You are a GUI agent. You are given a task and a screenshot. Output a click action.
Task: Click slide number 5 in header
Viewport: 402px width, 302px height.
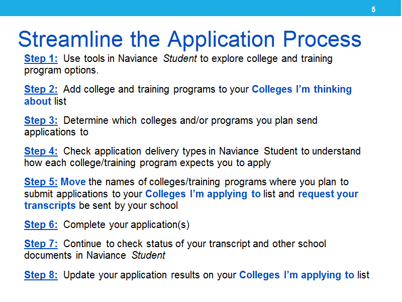point(373,10)
